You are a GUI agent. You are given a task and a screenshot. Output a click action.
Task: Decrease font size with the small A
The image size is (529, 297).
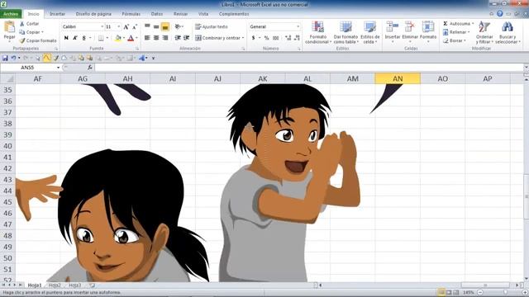tap(135, 26)
